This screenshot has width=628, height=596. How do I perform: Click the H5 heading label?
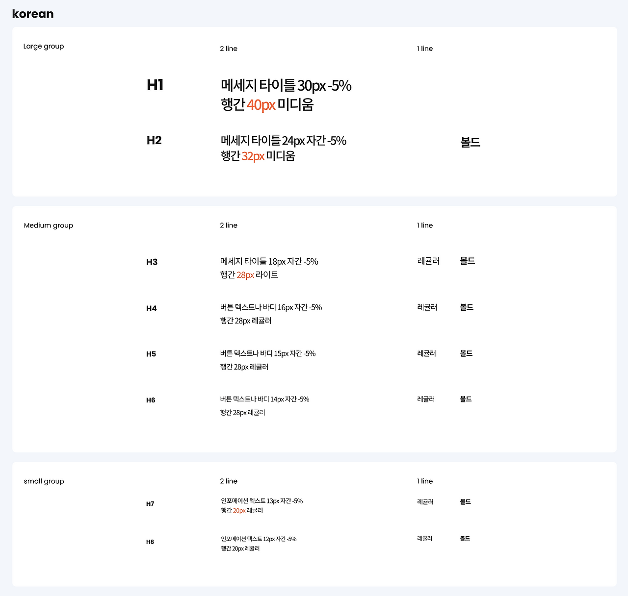pyautogui.click(x=151, y=354)
